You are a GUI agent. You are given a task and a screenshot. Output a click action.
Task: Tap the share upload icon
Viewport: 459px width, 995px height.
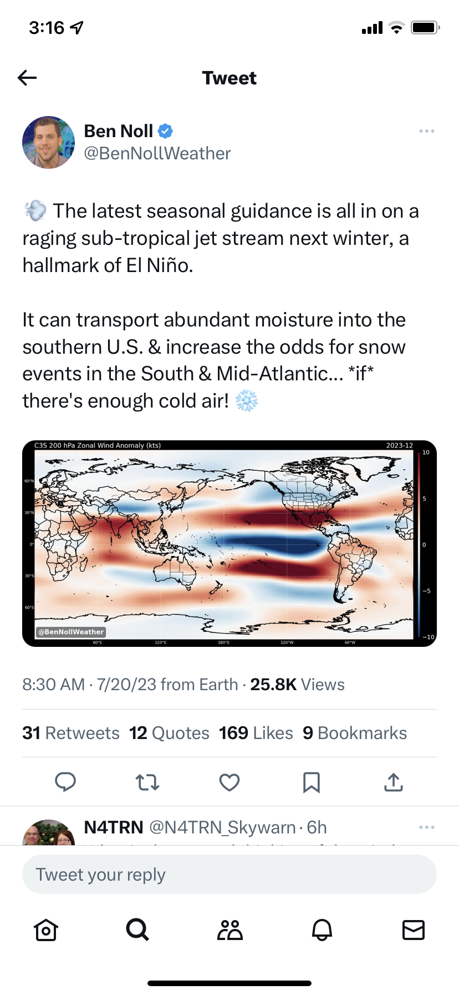(x=393, y=782)
